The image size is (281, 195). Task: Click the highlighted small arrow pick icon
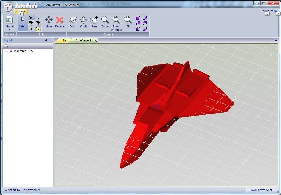point(31,18)
